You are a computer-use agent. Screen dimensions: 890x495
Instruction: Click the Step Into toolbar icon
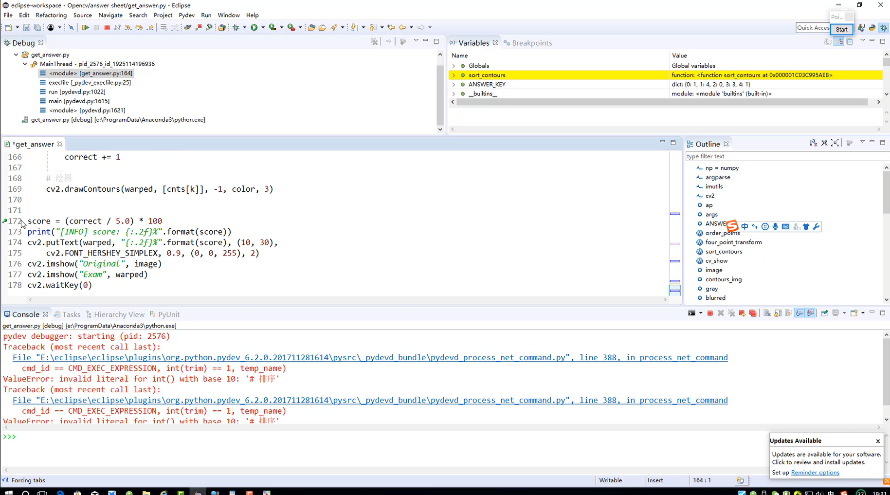click(128, 28)
